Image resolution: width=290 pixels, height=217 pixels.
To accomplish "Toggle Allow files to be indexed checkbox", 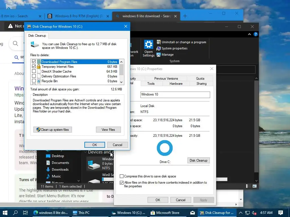I will tap(121, 183).
